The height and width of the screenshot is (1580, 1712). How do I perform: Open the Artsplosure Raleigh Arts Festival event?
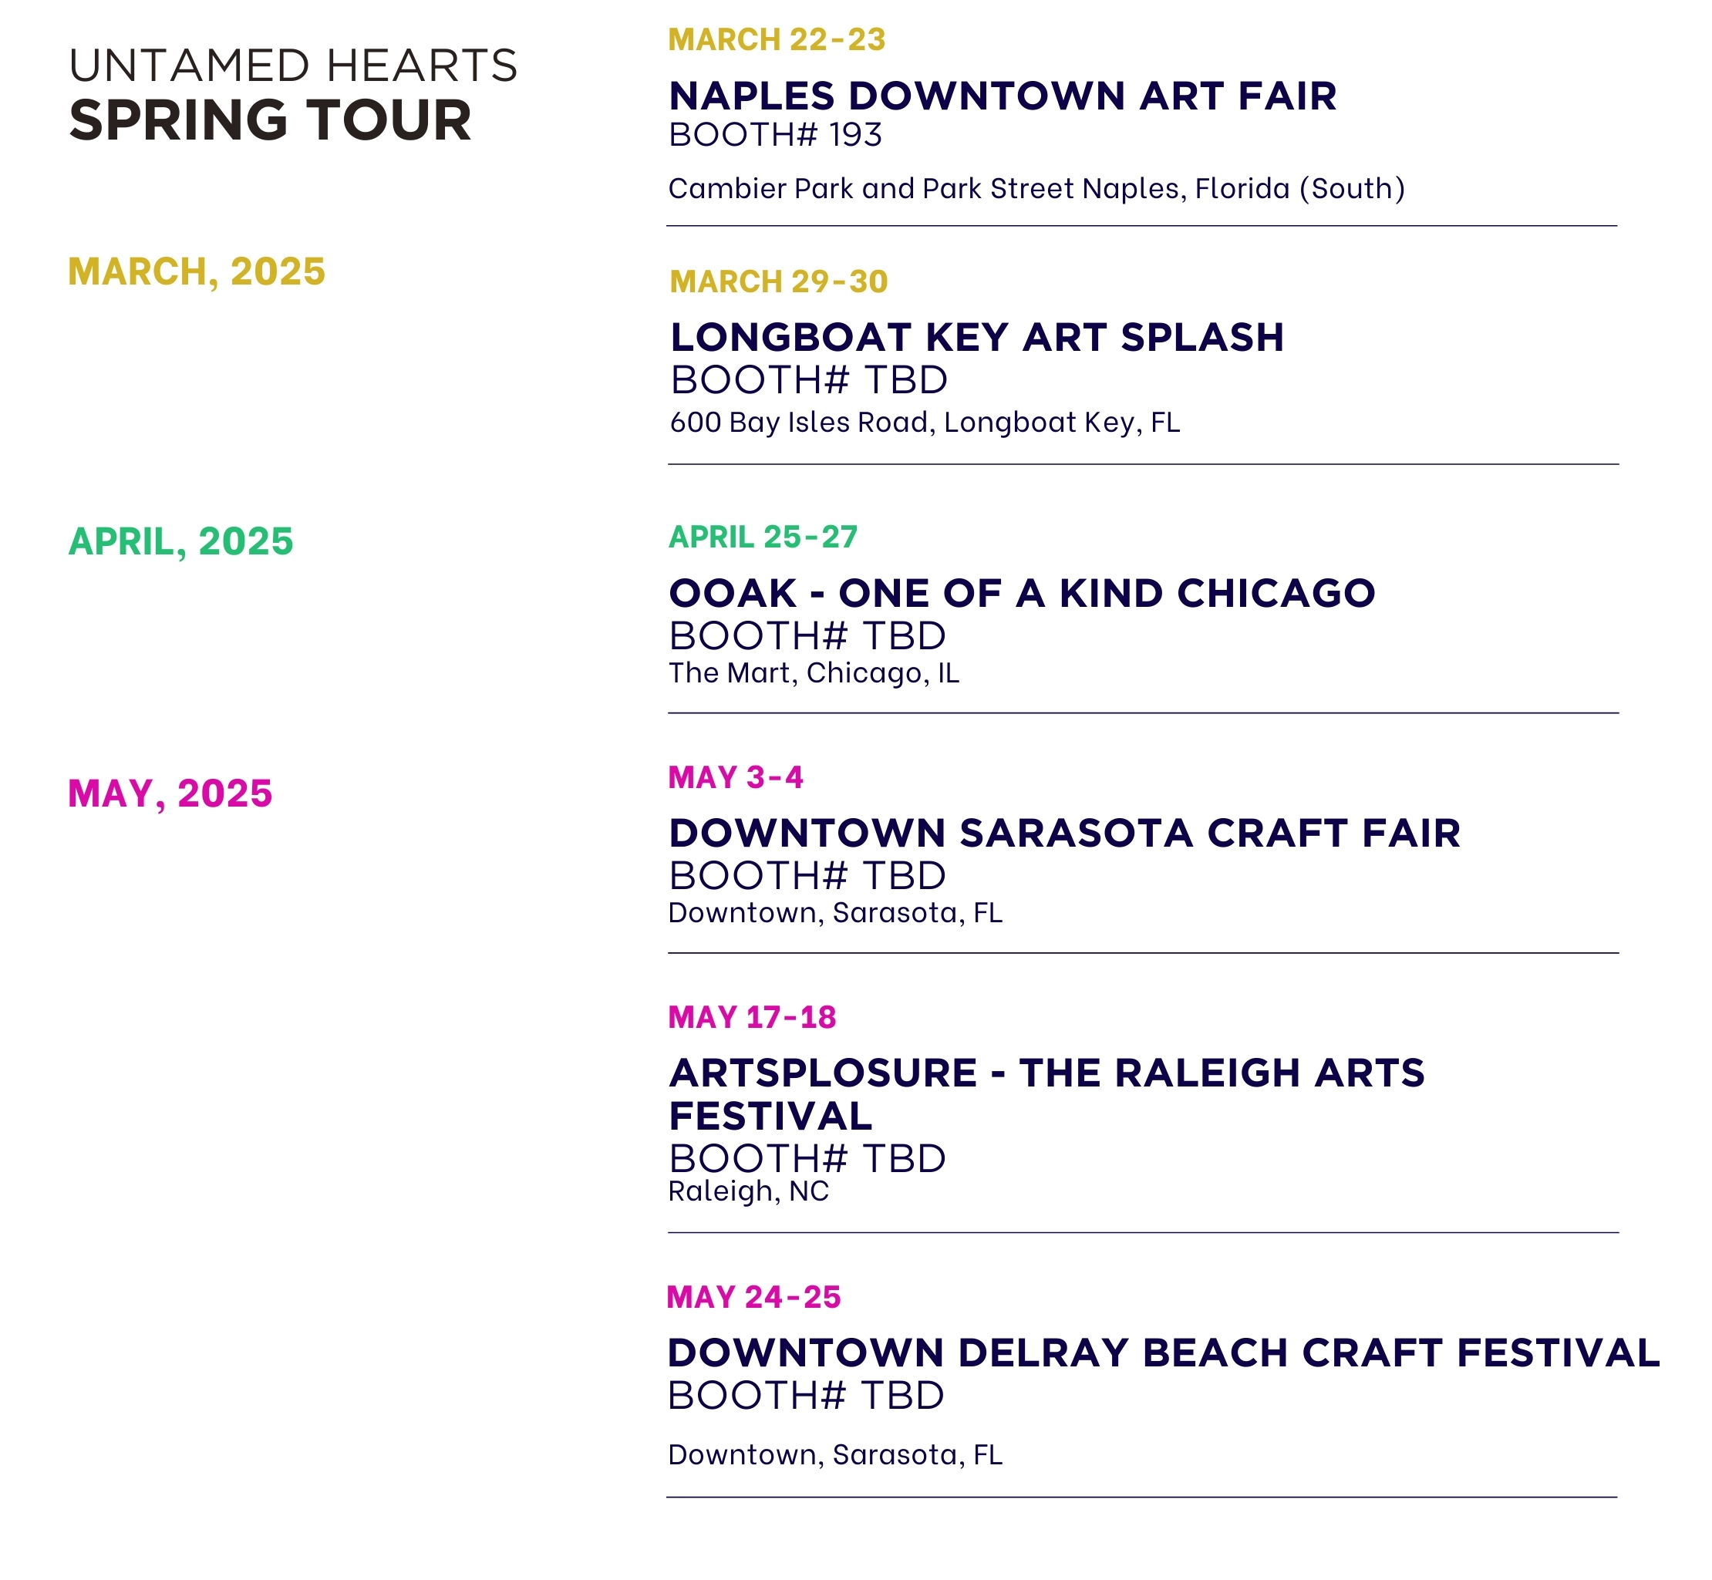coord(1046,1093)
